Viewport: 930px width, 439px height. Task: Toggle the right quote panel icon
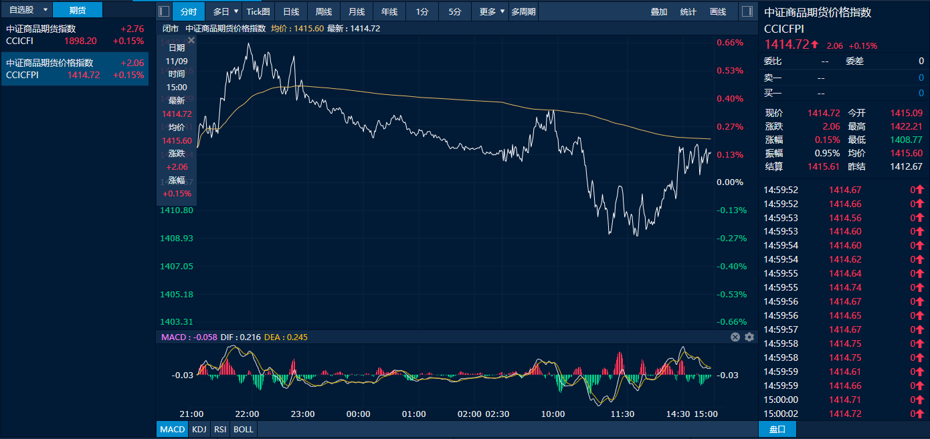coord(747,11)
